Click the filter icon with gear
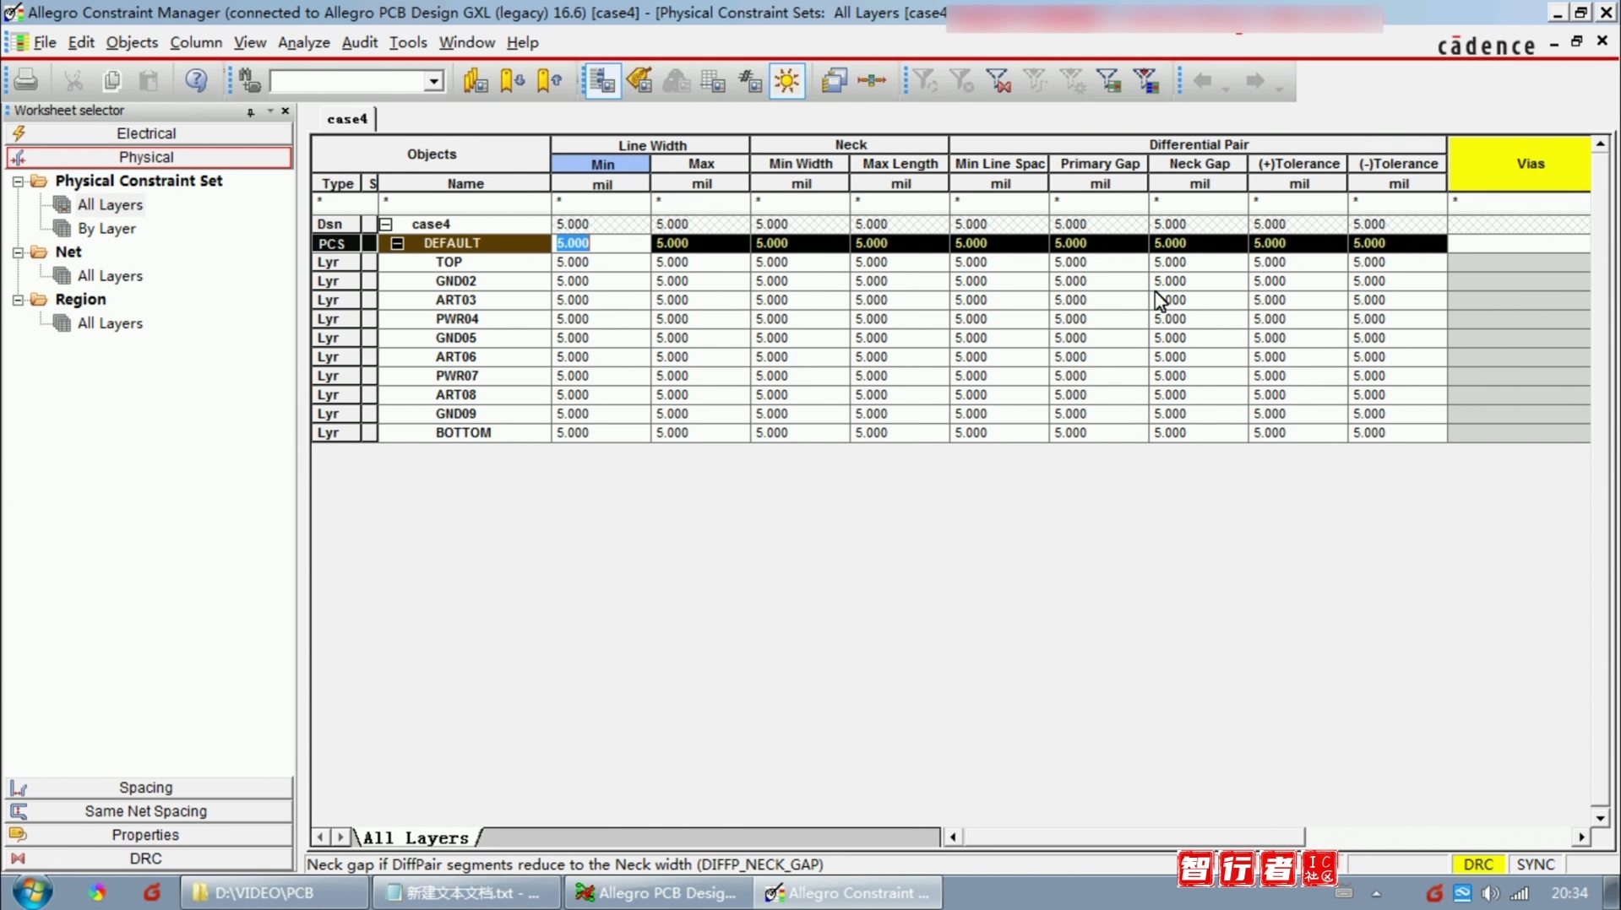 click(x=1073, y=80)
